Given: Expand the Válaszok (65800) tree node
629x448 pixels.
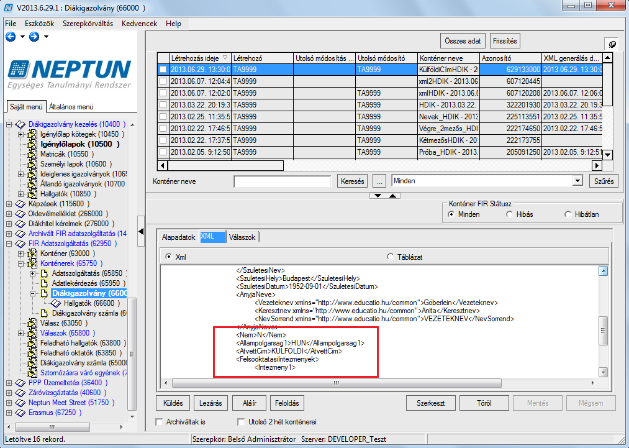Looking at the screenshot, I should (21, 333).
